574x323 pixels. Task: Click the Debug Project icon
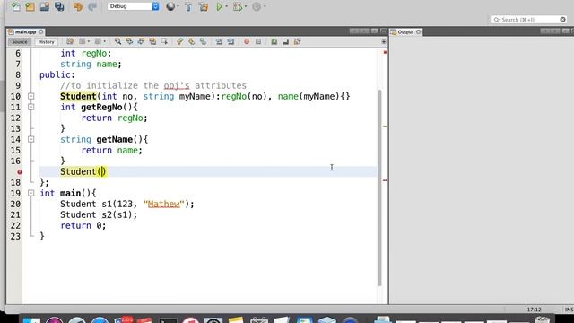tap(238, 6)
